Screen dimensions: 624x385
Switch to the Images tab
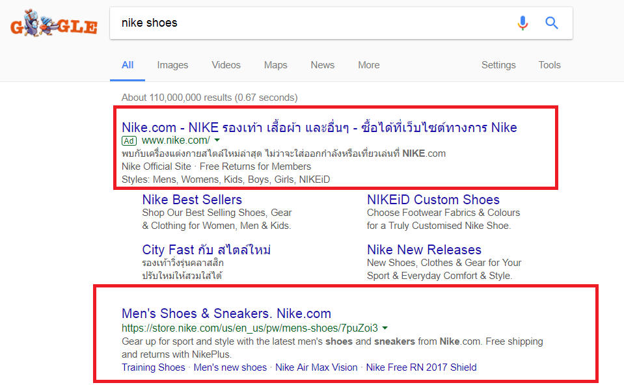click(172, 65)
